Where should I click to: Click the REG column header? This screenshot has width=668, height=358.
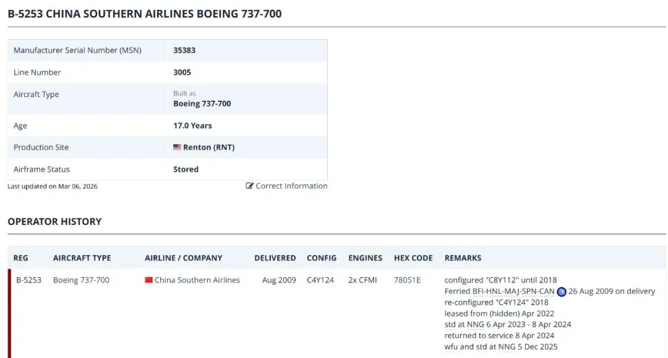20,258
